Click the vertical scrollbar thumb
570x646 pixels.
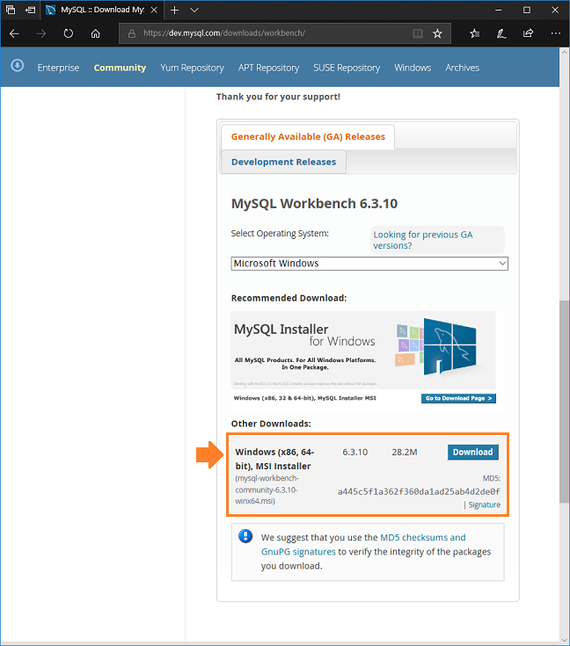564,402
